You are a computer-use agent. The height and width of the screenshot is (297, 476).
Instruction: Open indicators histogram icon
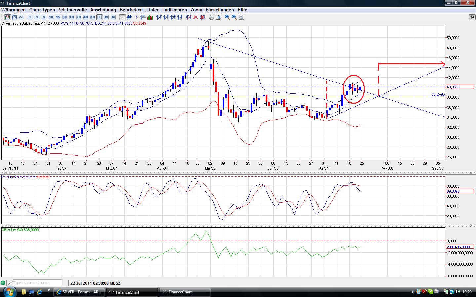[x=150, y=17]
